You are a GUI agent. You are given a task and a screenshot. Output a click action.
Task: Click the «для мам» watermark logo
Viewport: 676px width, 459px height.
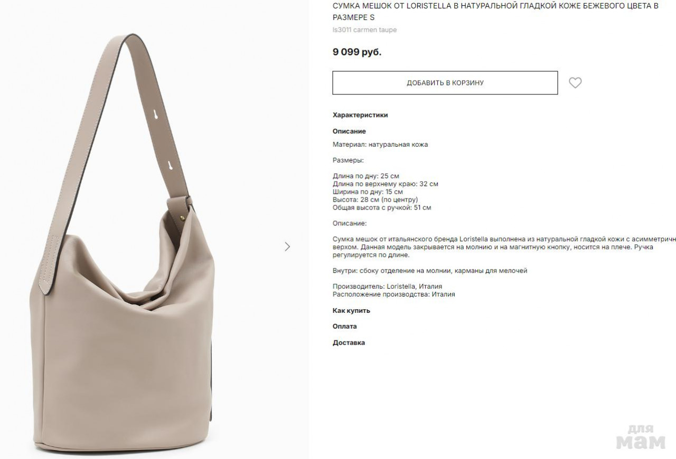pos(641,437)
